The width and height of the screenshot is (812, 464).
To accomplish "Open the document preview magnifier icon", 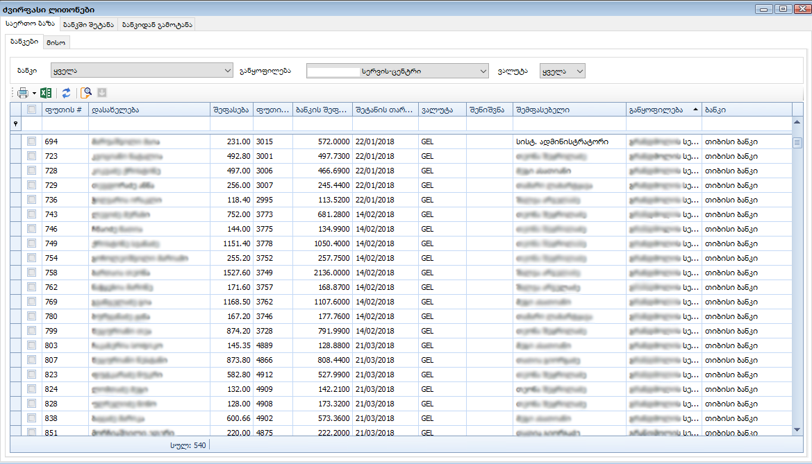I will coord(86,93).
